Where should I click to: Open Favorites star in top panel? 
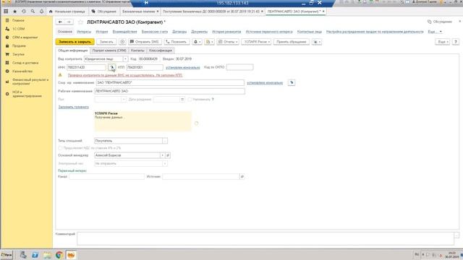[14, 12]
